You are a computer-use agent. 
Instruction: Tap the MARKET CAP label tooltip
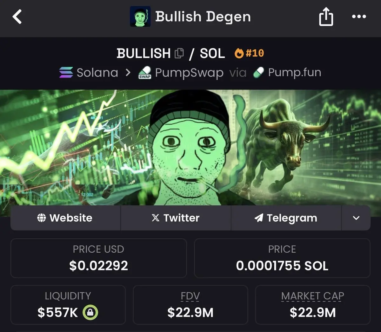(x=313, y=296)
